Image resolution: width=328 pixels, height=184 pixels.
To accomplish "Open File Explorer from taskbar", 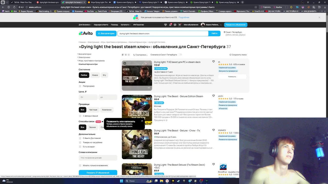I will pyautogui.click(x=161, y=181).
